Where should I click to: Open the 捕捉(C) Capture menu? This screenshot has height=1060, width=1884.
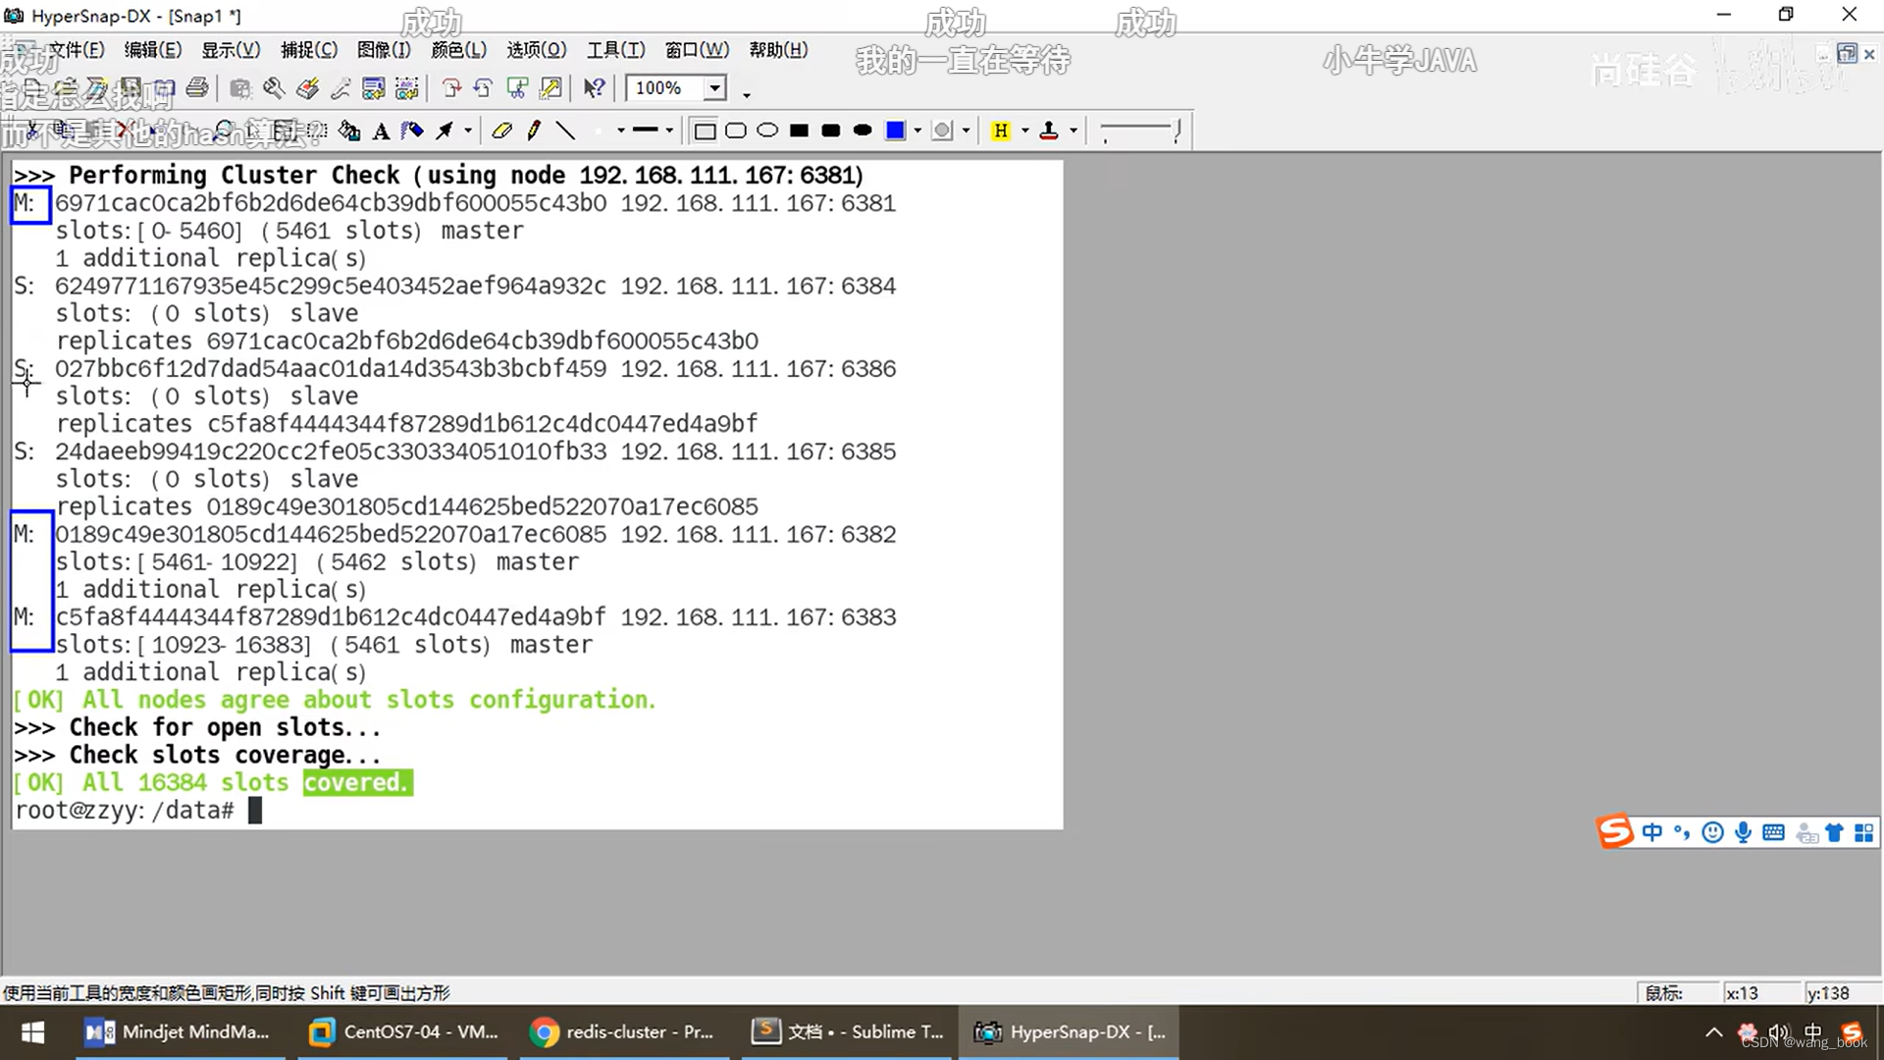pyautogui.click(x=308, y=50)
